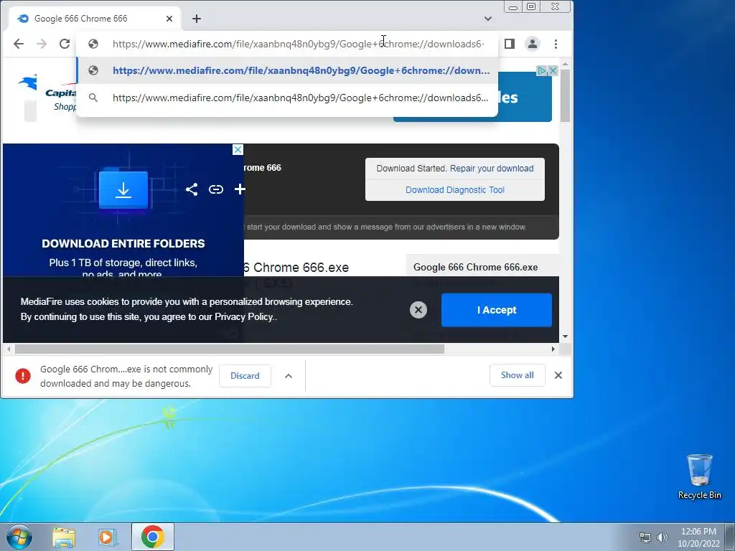Click the AdChoices icon on the banner ad

542,71
